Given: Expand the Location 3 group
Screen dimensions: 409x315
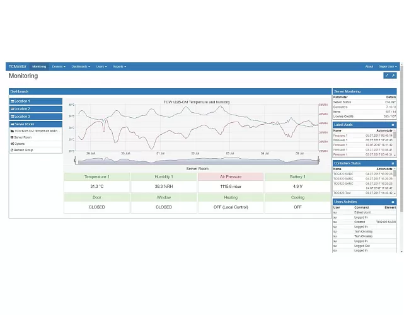Looking at the screenshot, I should [36, 117].
